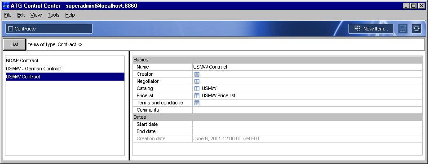Image resolution: width=428 pixels, height=164 pixels.
Task: Click the Refresh icon in the toolbar
Action: tap(416, 29)
